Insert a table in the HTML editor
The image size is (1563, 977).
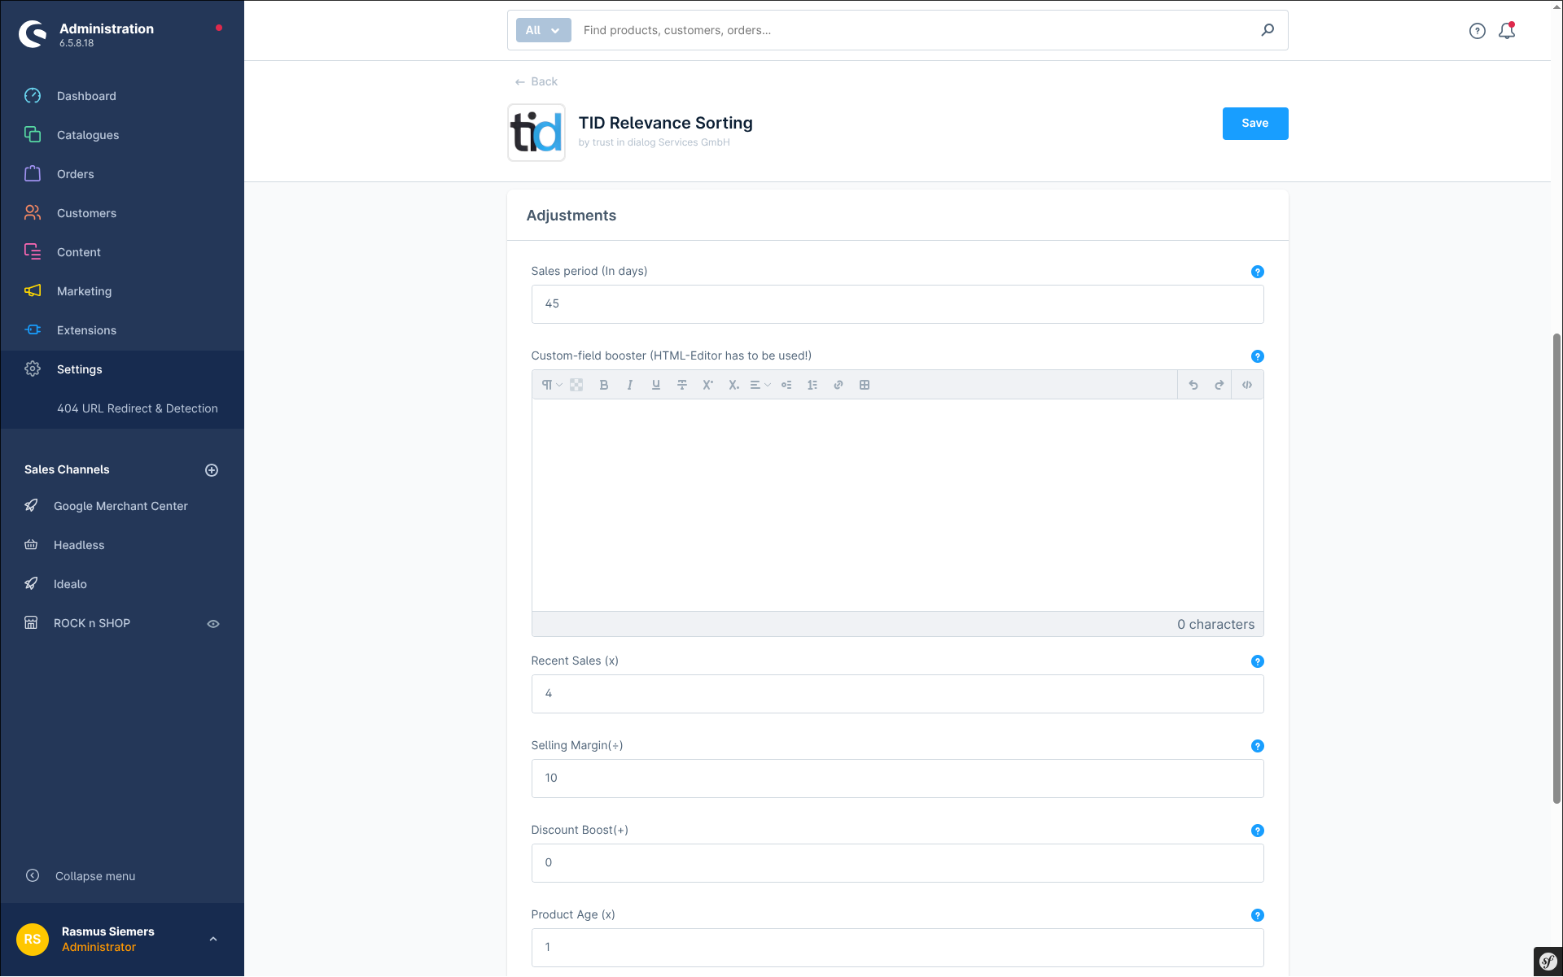coord(864,385)
